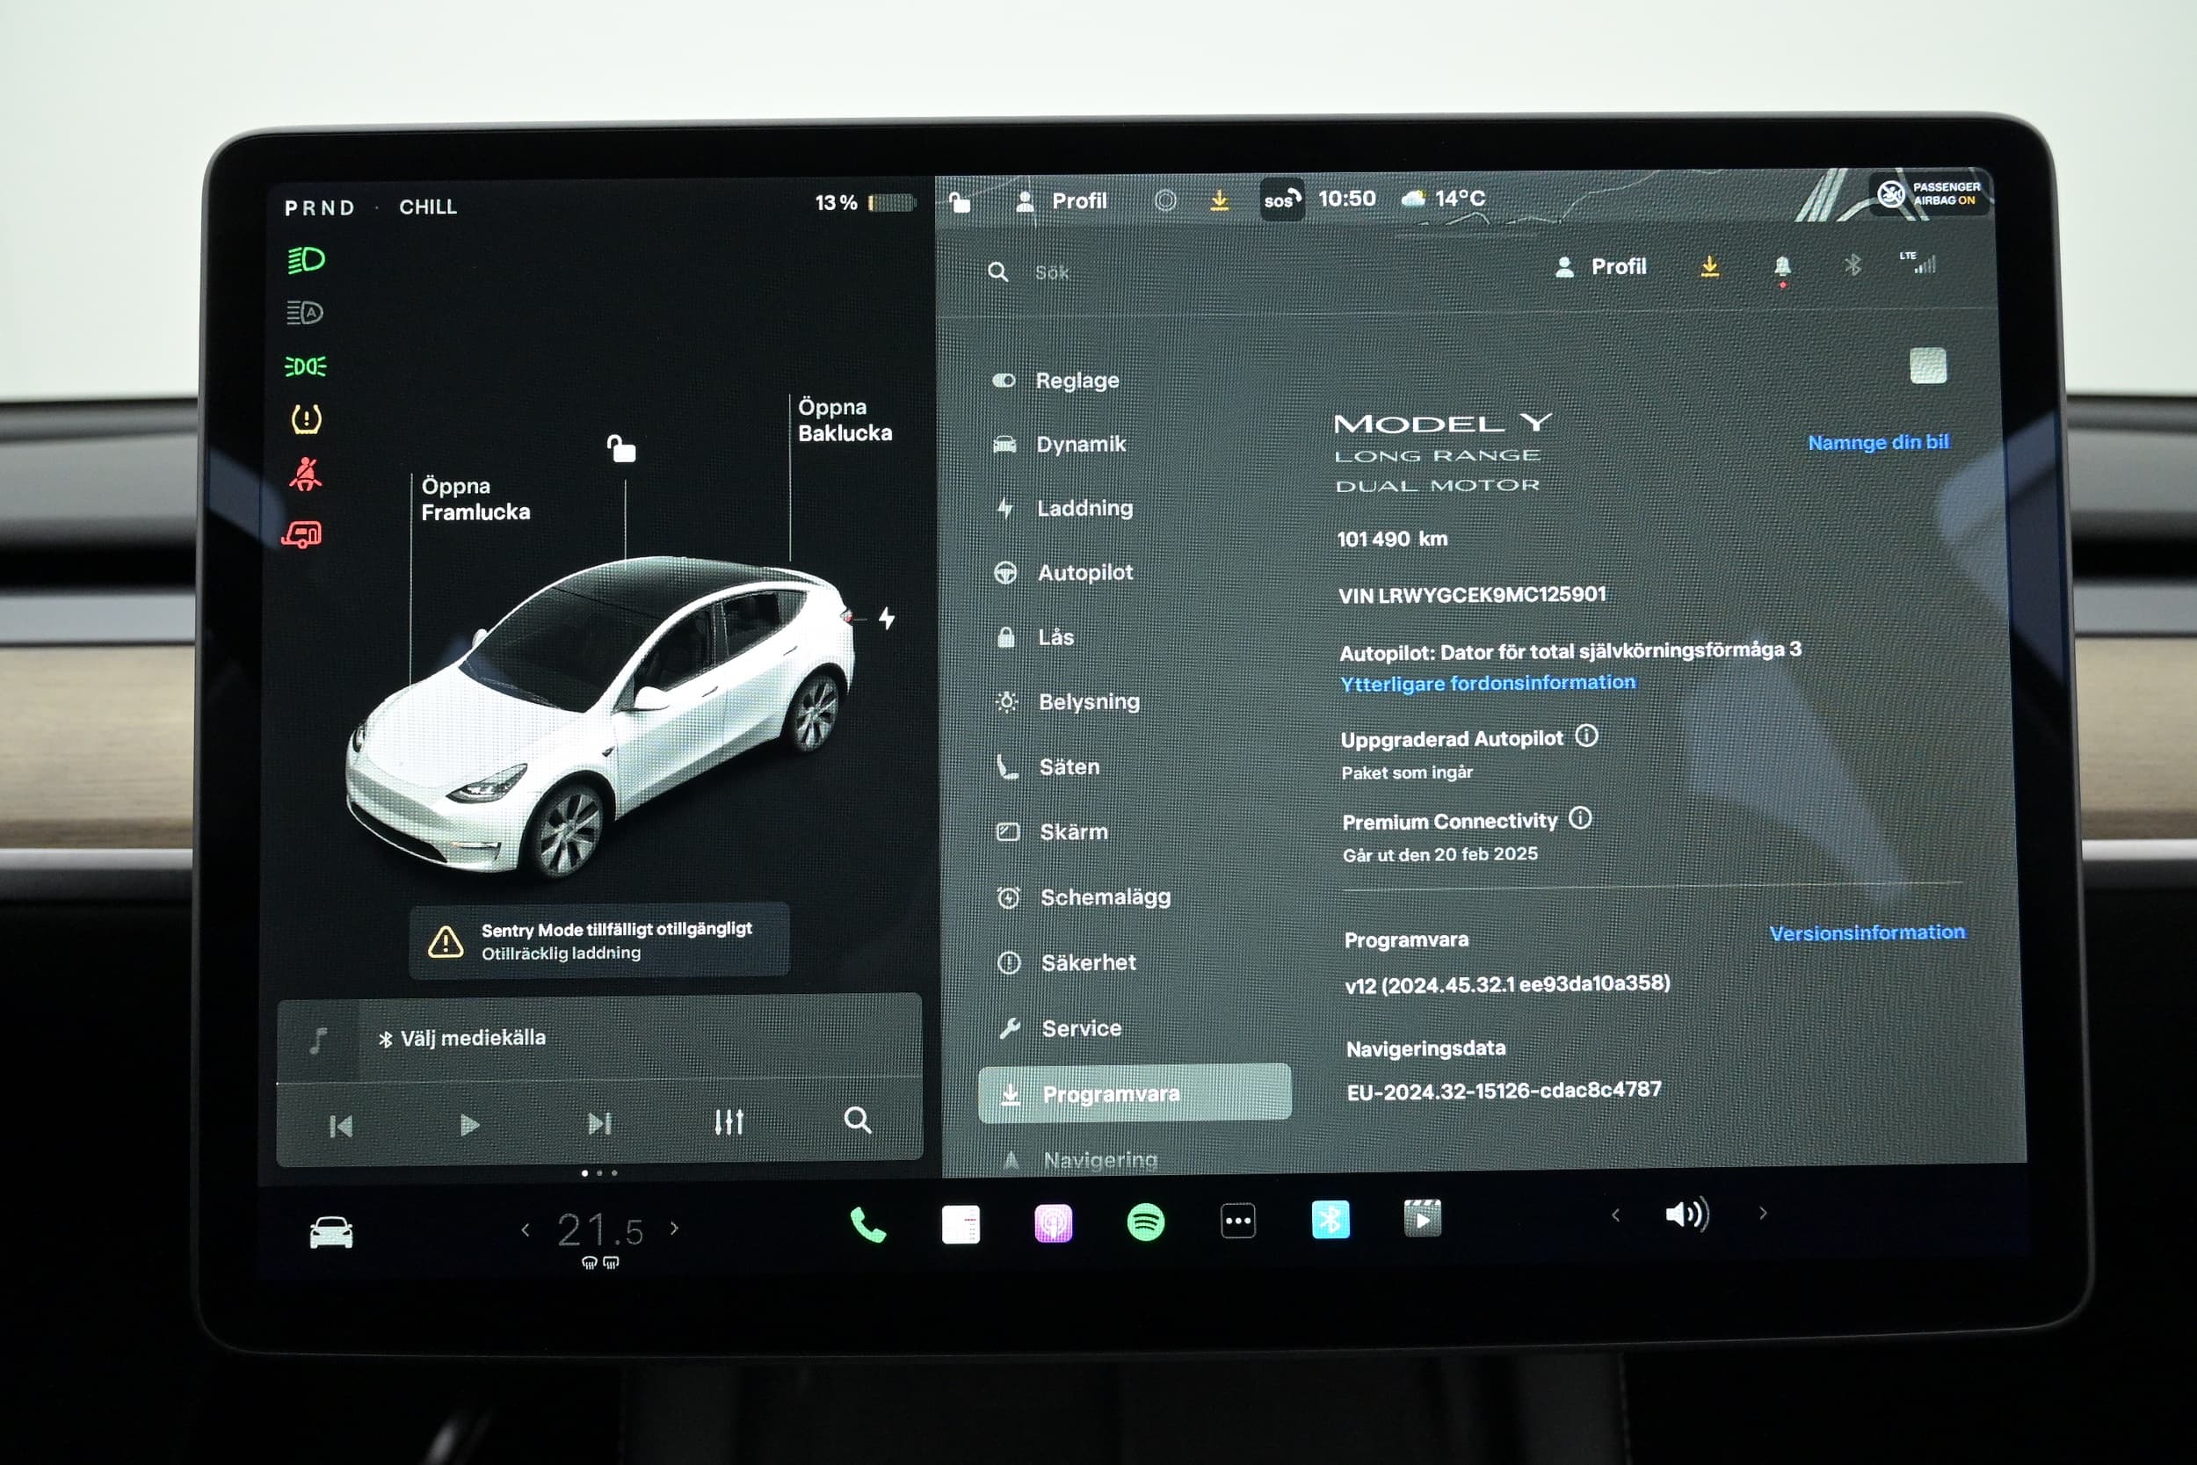Tap the dashcam circle icon

[x=1164, y=200]
